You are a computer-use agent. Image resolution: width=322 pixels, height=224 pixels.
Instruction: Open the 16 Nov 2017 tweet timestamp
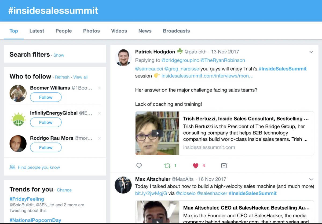click(212, 179)
